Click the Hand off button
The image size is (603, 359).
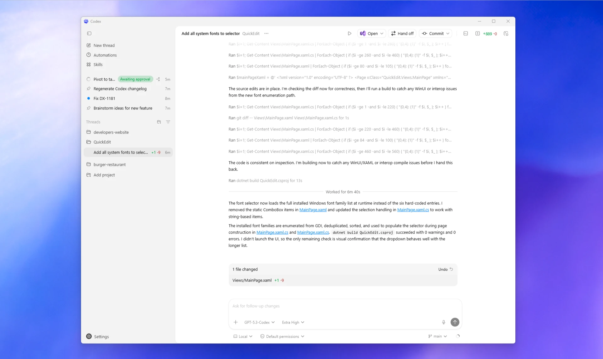click(x=402, y=33)
